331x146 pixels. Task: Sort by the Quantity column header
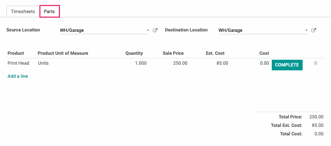click(134, 53)
